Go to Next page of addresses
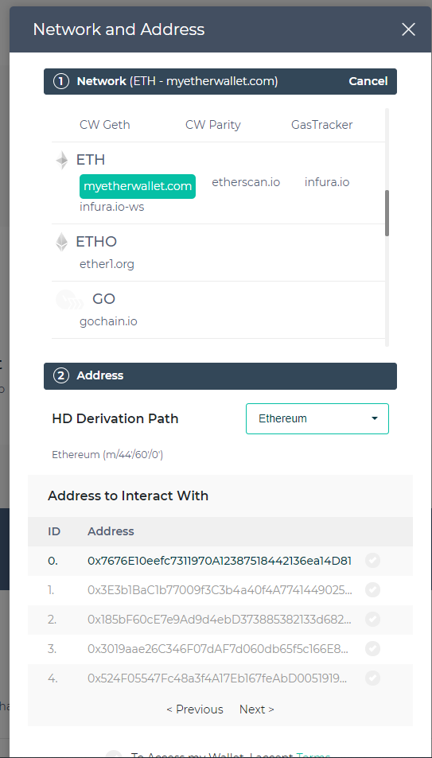Image resolution: width=432 pixels, height=758 pixels. click(x=257, y=709)
